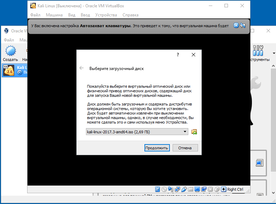276x204 pixels.
Task: Click the USB devices icon in status bar
Action: pyautogui.click(x=184, y=189)
